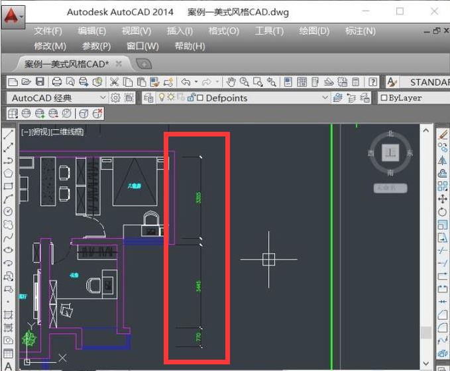This screenshot has width=450, height=371.
Task: Click the Undo arrow button
Action: click(x=185, y=81)
